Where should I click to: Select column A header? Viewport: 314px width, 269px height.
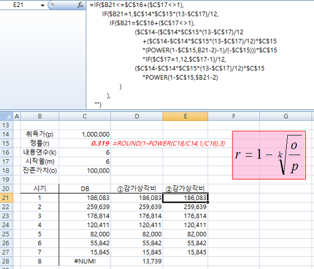tap(17, 116)
